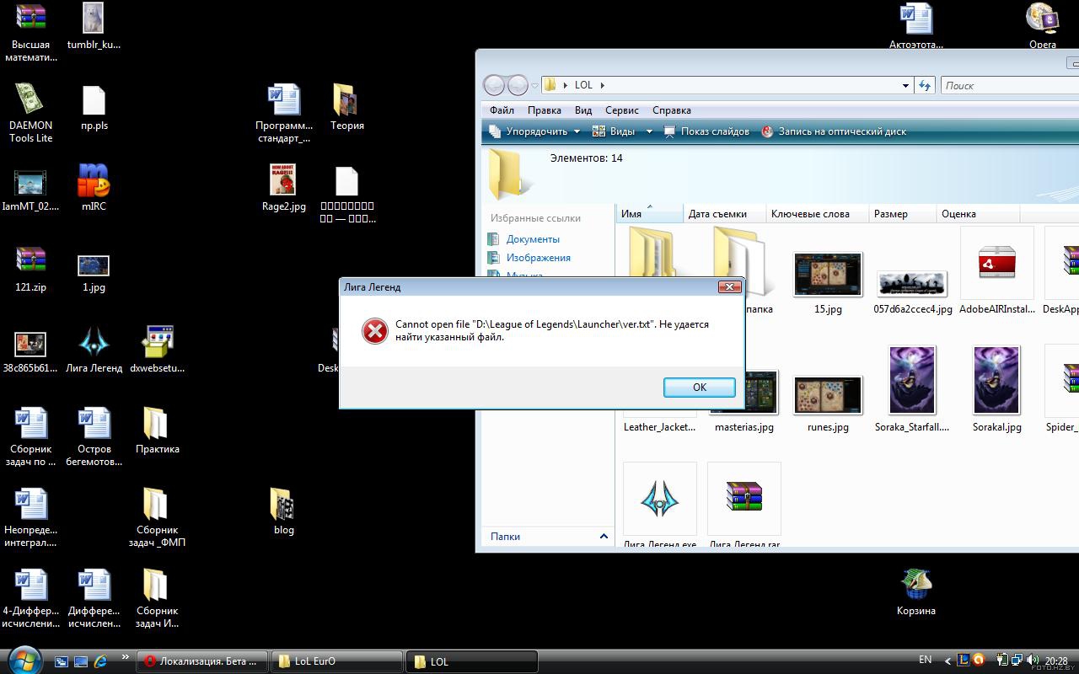Screen dimensions: 1079x674
Task: Click OK in the Лига Легенд error dialog
Action: tap(699, 387)
